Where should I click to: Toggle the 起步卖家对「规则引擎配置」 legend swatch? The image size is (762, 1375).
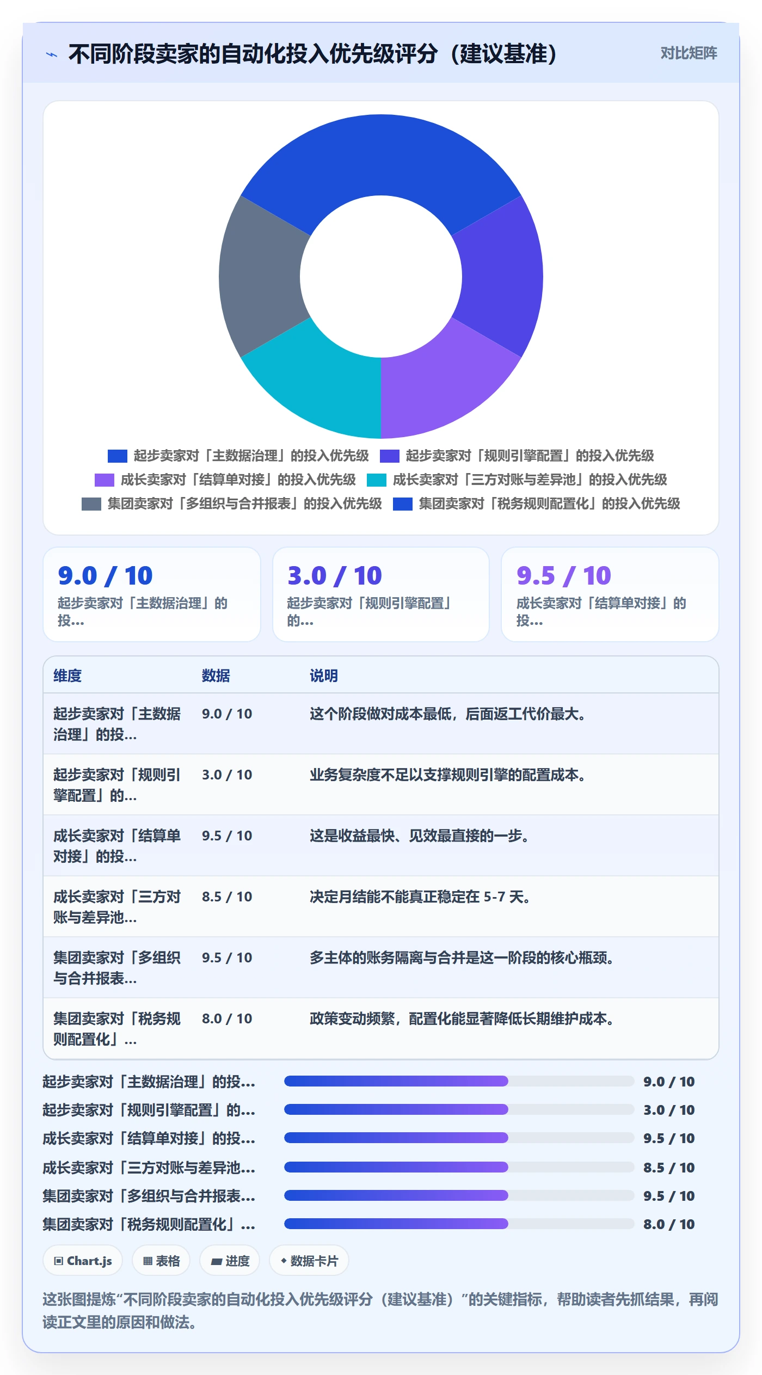(x=390, y=456)
